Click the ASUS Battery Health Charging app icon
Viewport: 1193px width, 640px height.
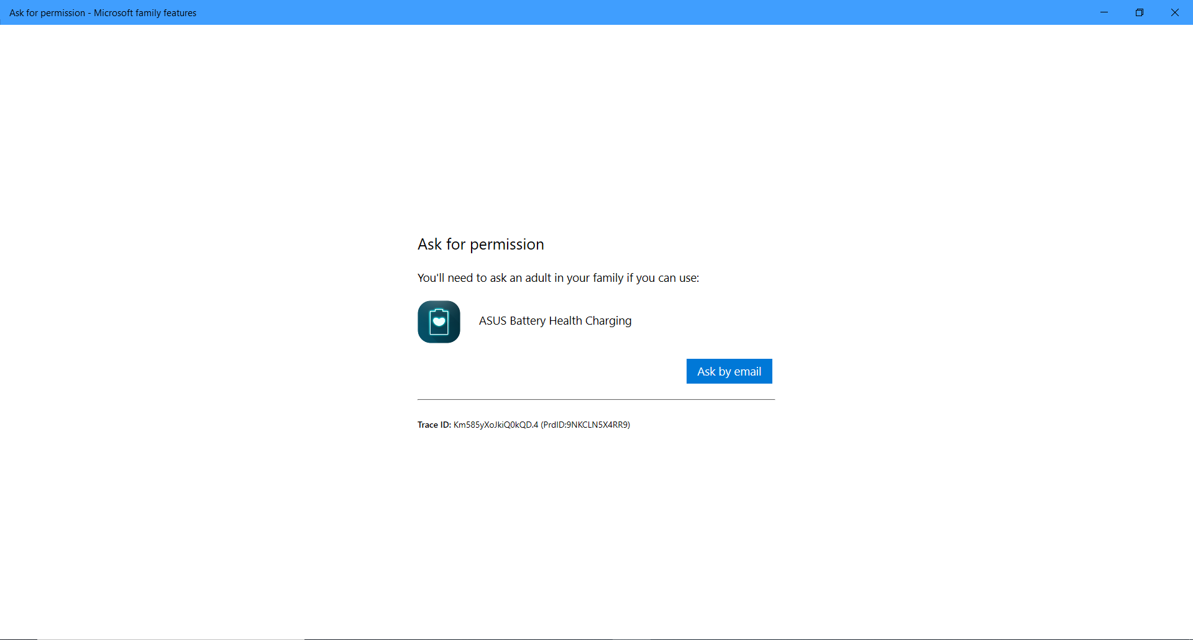click(x=439, y=322)
